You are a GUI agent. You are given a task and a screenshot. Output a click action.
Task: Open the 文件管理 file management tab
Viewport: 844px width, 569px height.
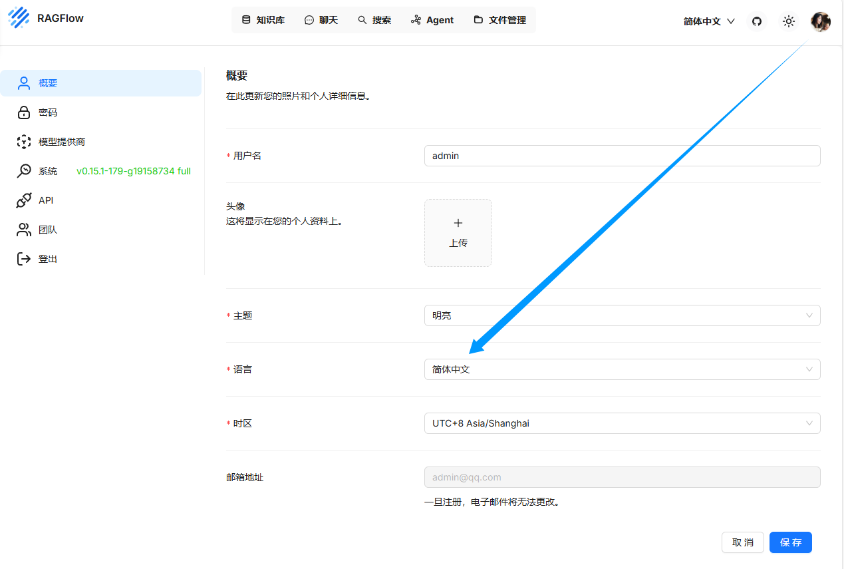pos(500,20)
